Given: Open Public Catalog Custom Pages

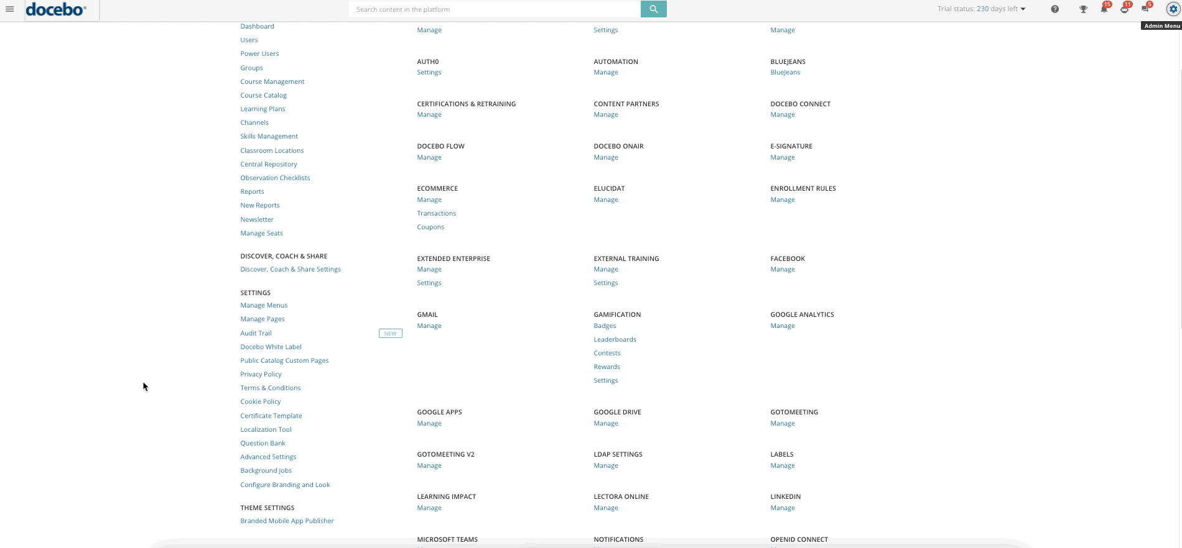Looking at the screenshot, I should pyautogui.click(x=284, y=360).
